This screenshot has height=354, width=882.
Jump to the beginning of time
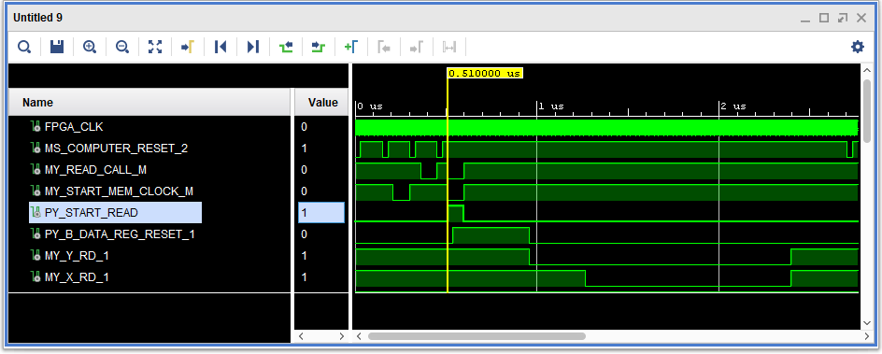(x=220, y=47)
